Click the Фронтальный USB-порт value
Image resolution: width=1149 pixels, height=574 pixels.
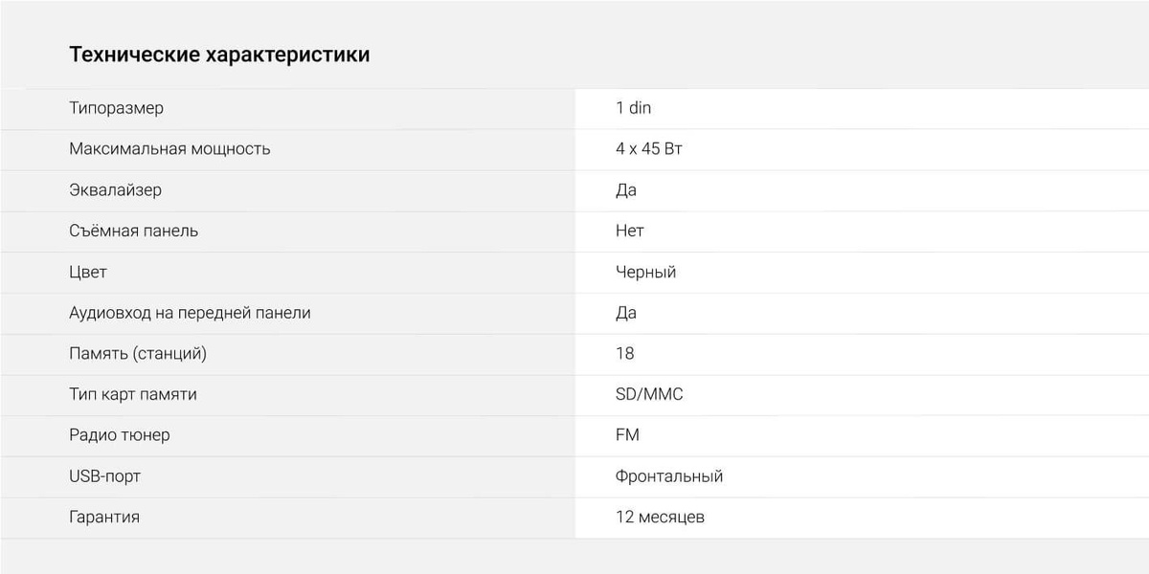coord(669,476)
